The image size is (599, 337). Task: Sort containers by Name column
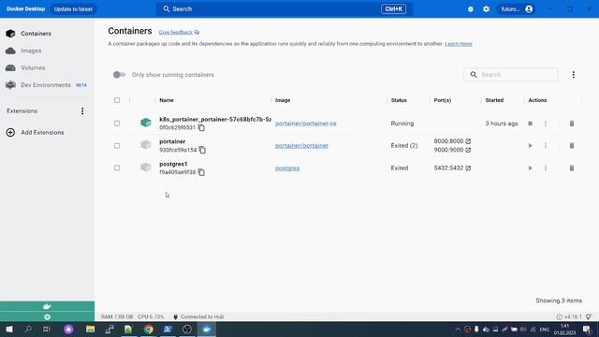coord(167,100)
